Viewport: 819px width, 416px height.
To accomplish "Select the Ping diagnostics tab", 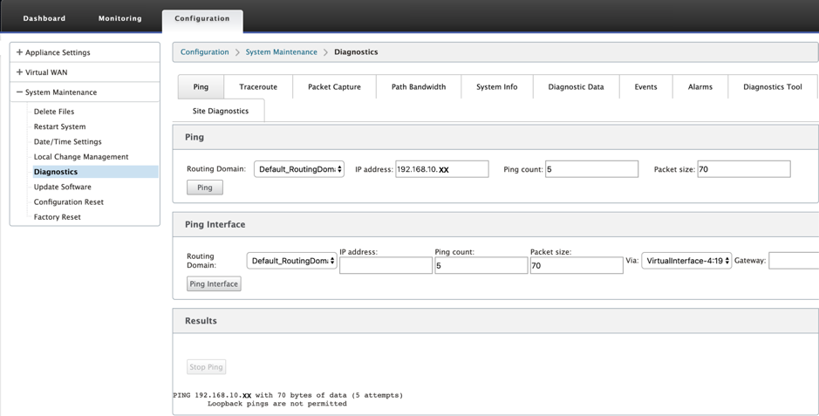I will (x=201, y=86).
